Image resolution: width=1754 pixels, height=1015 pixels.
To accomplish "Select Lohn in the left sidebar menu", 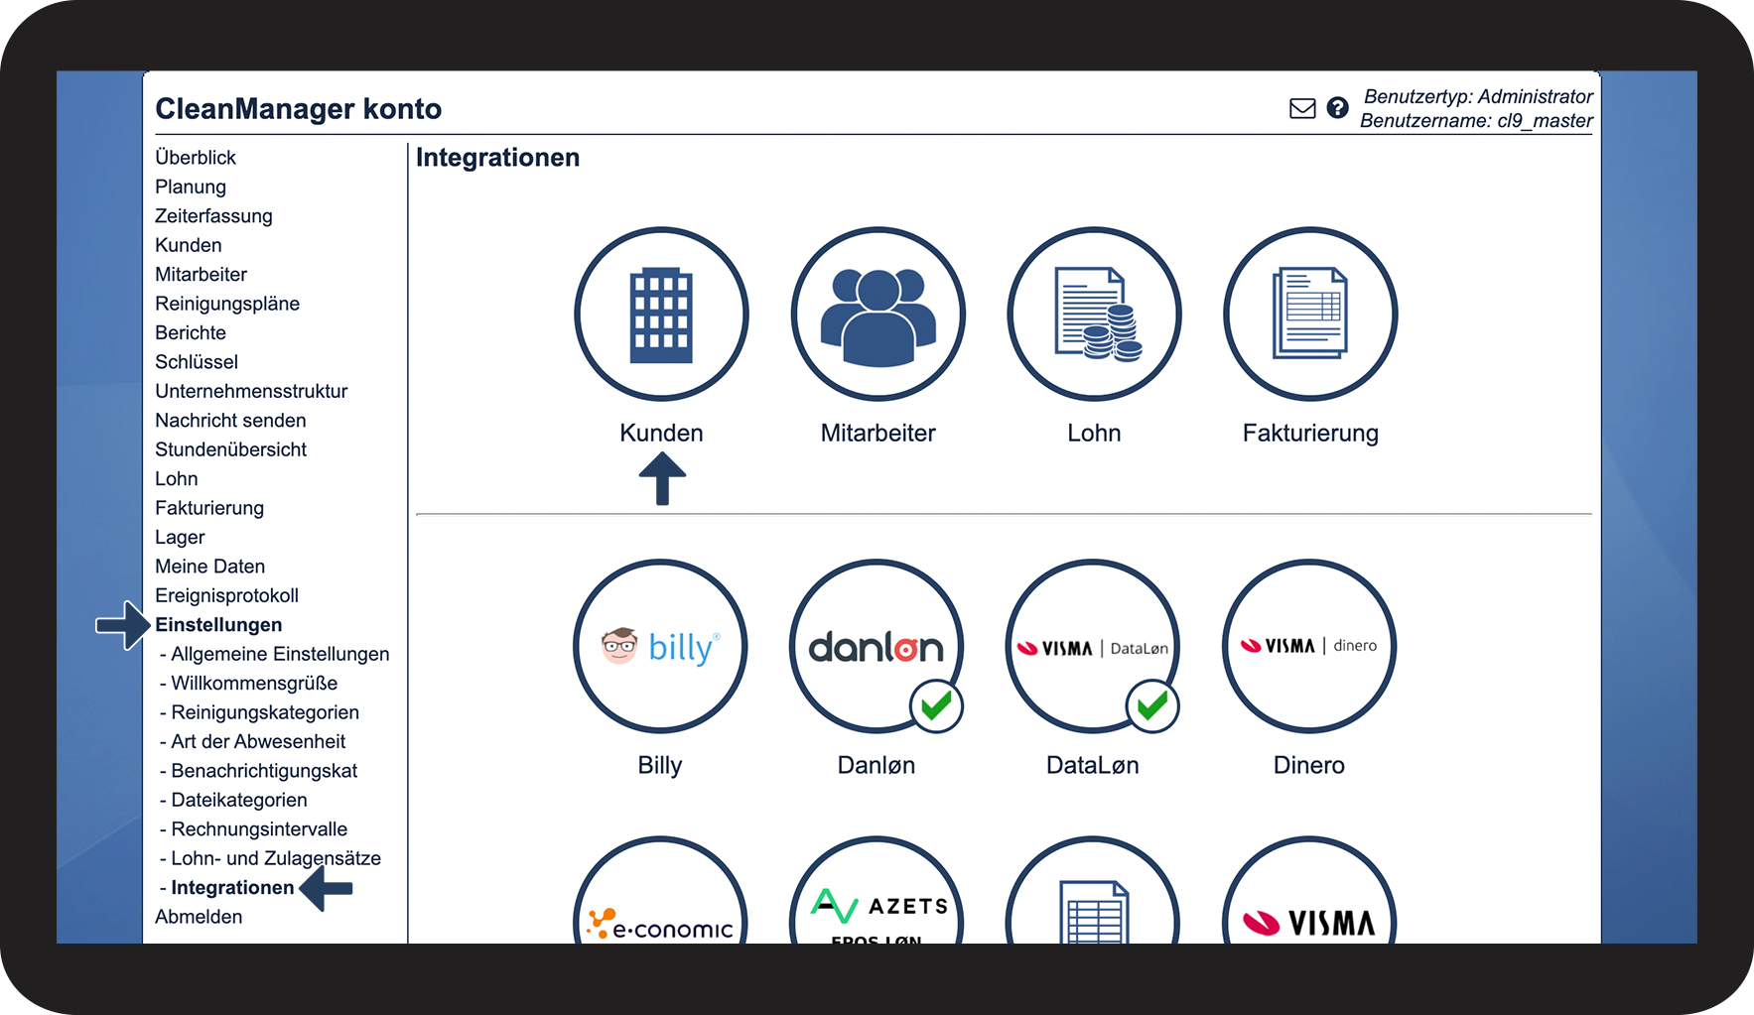I will [x=177, y=479].
